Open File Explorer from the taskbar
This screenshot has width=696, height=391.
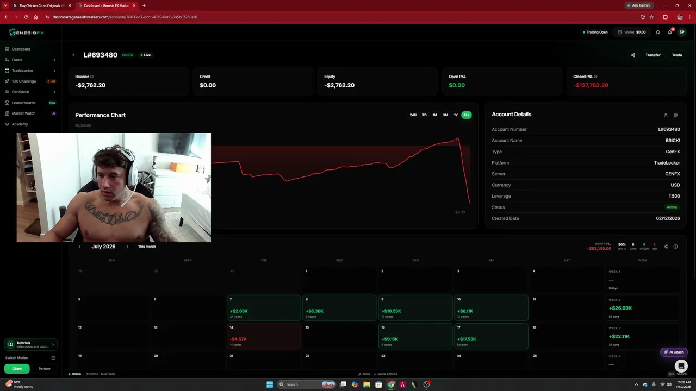pos(366,384)
